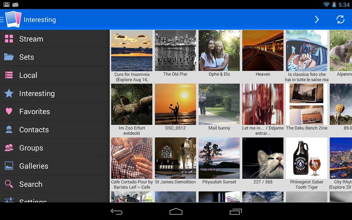Open the Heaven photo thumbnail
Screen dimensions: 352x220
[263, 51]
